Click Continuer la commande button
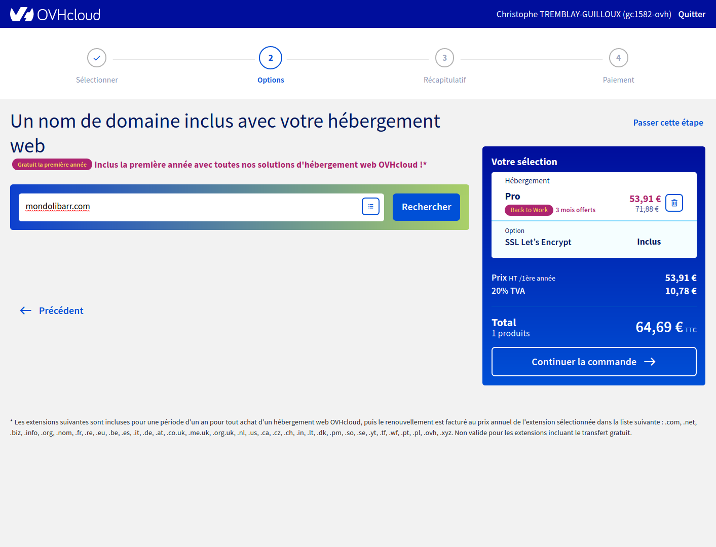The width and height of the screenshot is (716, 547). (594, 362)
